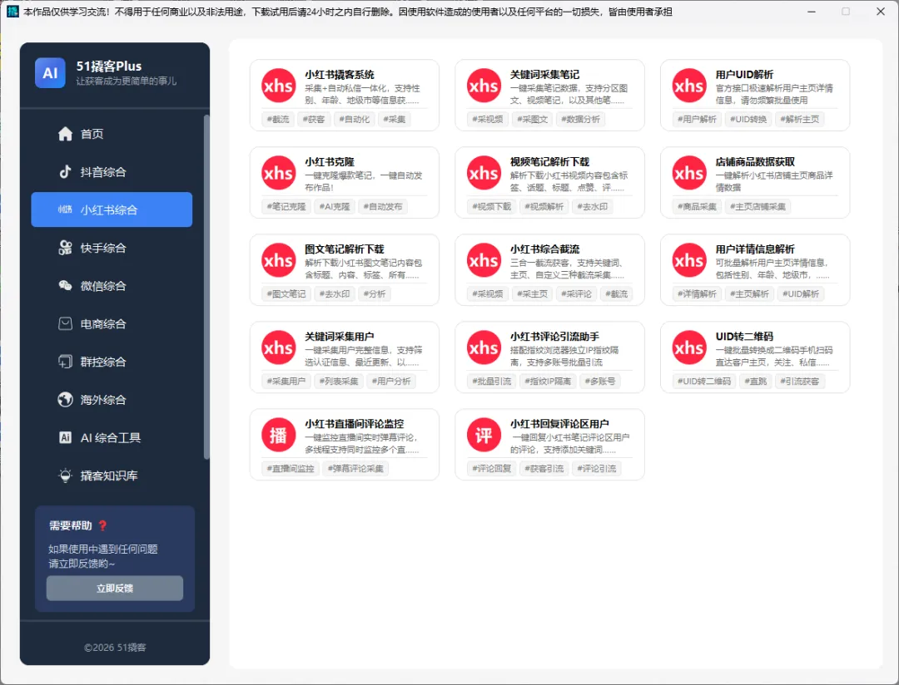Click the xhs icon of 店铺商品数据获取
The width and height of the screenshot is (899, 685).
point(689,173)
